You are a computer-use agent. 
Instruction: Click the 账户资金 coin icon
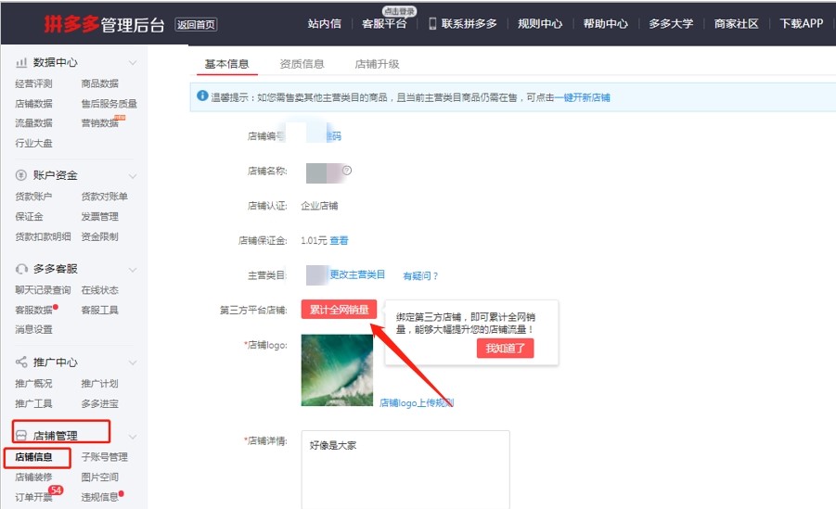point(21,175)
